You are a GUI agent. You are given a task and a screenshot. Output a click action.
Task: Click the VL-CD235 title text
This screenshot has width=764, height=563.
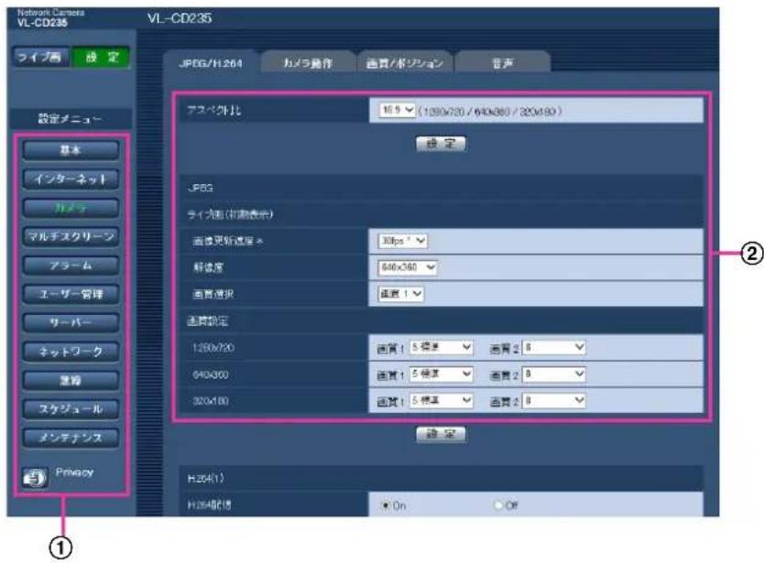180,18
